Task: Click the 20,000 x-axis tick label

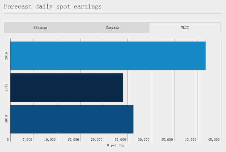Action: tap(97, 140)
